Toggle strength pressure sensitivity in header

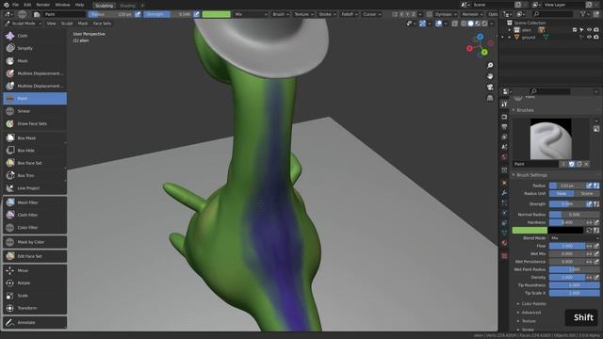(197, 14)
